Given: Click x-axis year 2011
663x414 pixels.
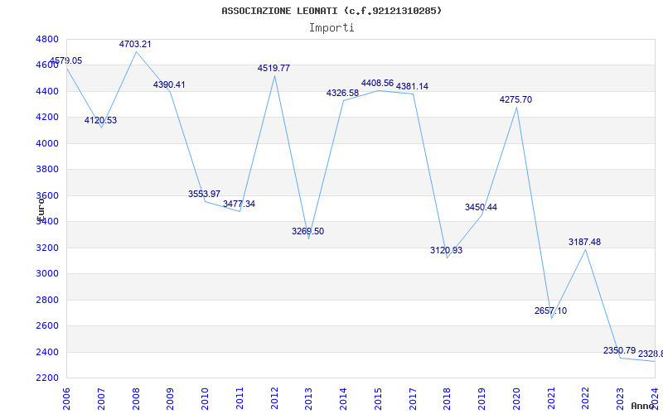Looking at the screenshot, I should 240,399.
